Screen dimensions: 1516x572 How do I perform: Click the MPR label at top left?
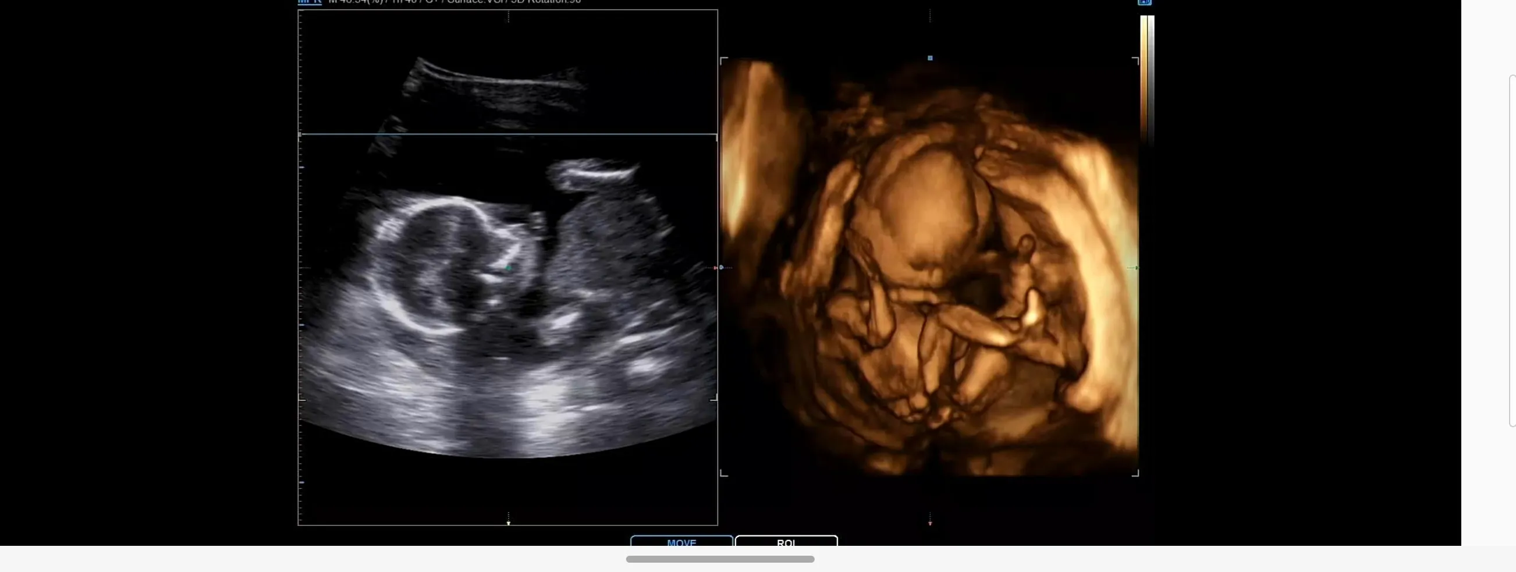pyautogui.click(x=310, y=2)
